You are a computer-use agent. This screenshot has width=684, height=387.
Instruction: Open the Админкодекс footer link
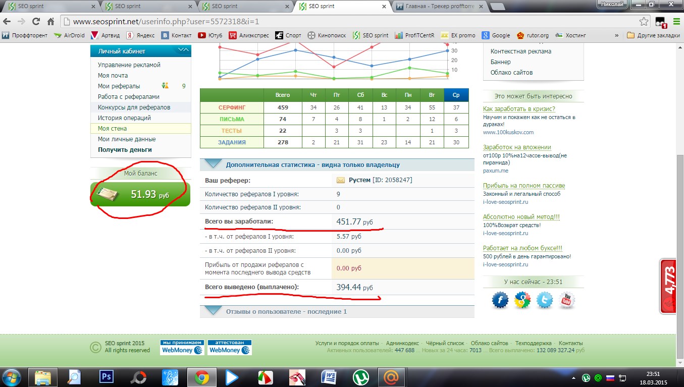[x=403, y=343]
